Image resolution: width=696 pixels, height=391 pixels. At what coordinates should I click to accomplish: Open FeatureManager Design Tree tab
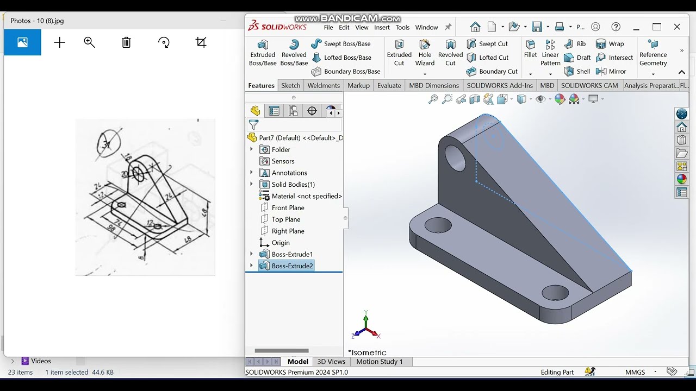255,111
